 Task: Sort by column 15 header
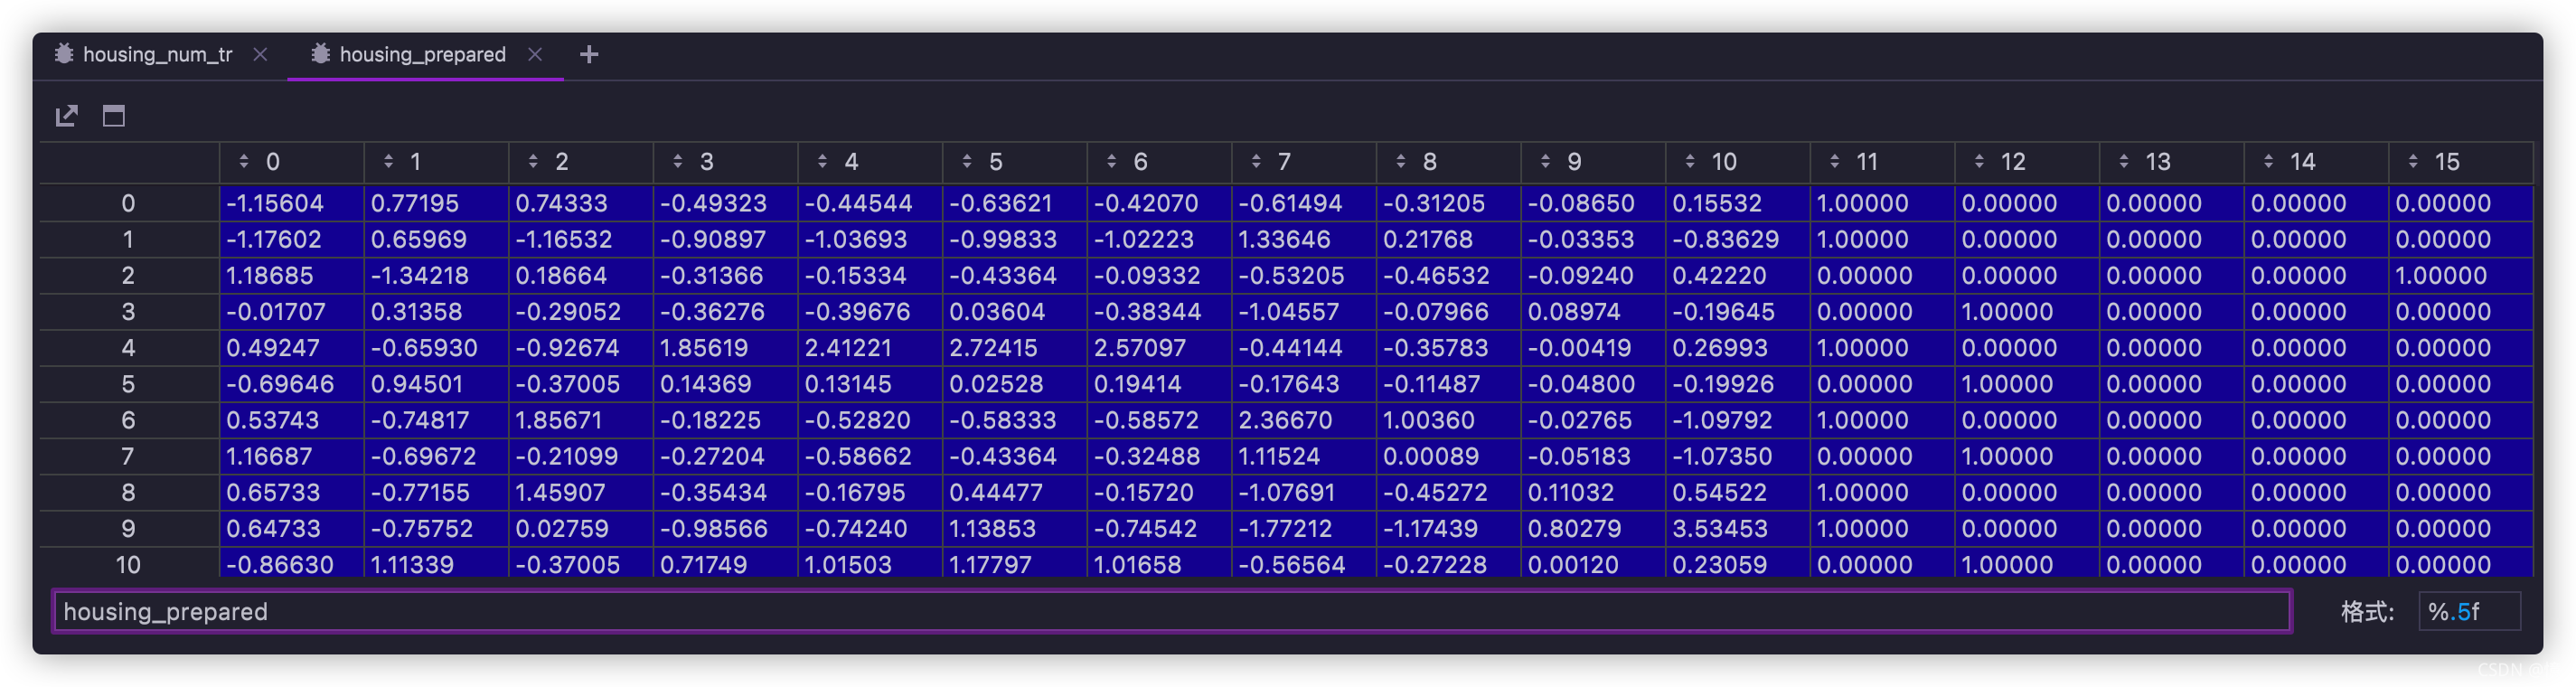pyautogui.click(x=2461, y=161)
